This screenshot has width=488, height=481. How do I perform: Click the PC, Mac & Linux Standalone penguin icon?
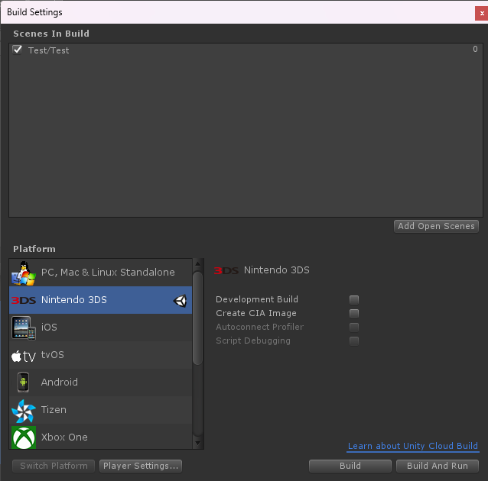tap(23, 273)
